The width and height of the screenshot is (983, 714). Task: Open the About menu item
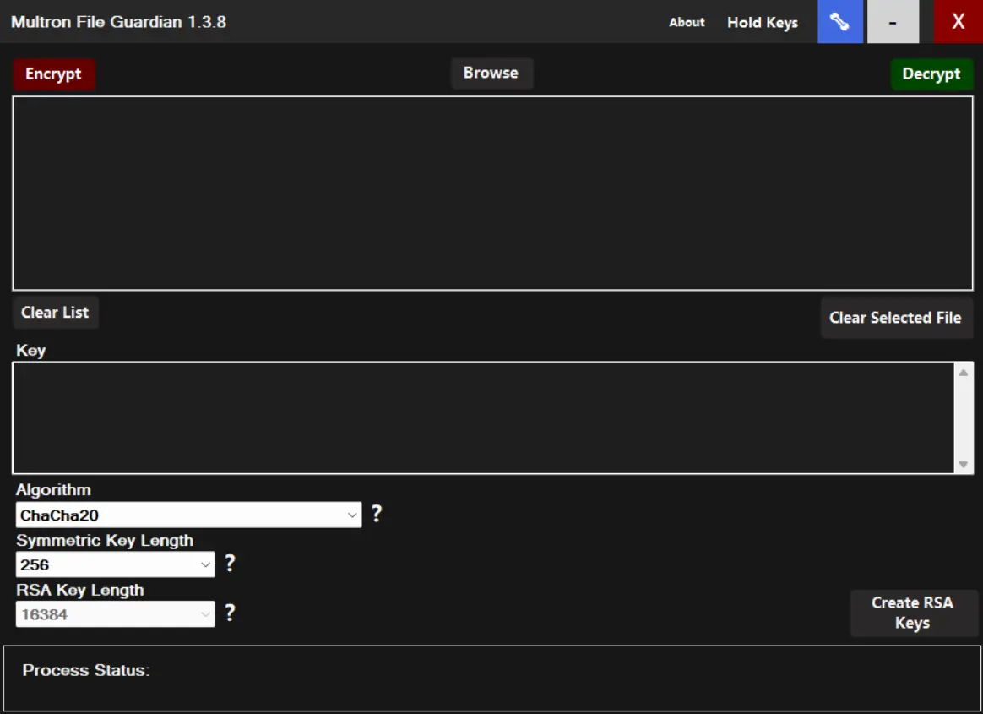pyautogui.click(x=687, y=22)
